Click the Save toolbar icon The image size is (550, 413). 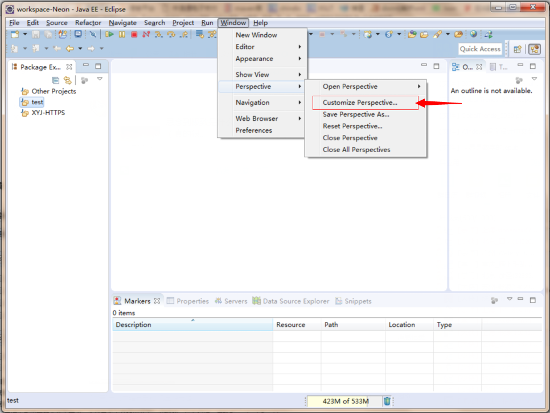36,34
